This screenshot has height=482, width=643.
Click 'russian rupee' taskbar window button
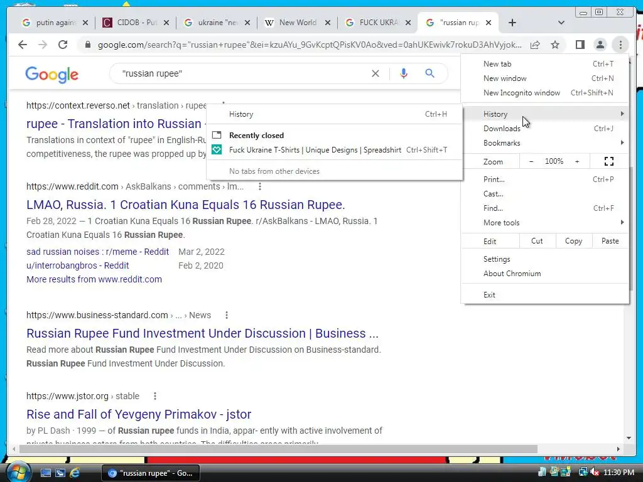[x=150, y=473]
